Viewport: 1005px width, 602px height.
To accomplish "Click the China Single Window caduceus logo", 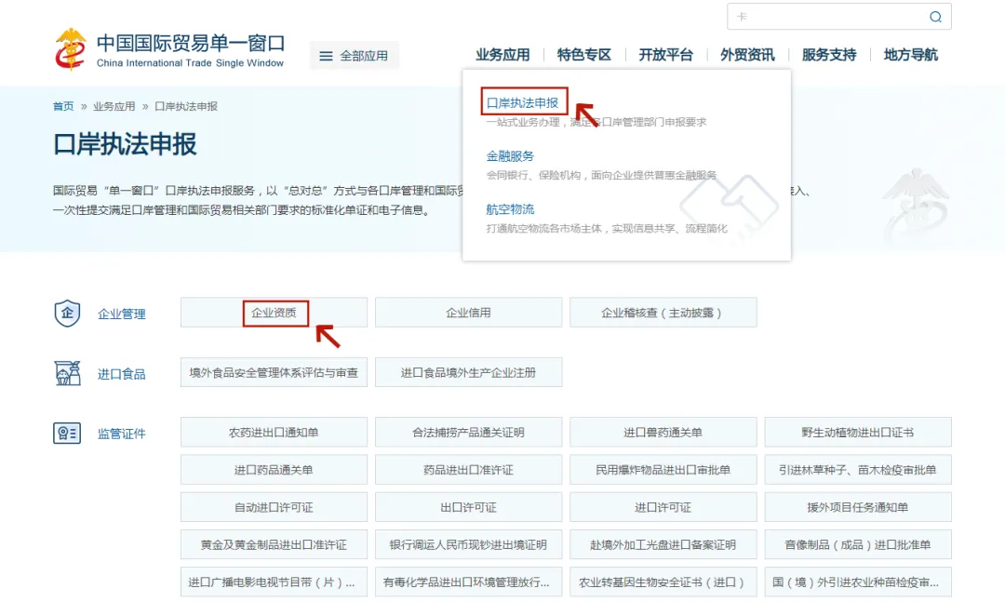I will click(x=72, y=45).
